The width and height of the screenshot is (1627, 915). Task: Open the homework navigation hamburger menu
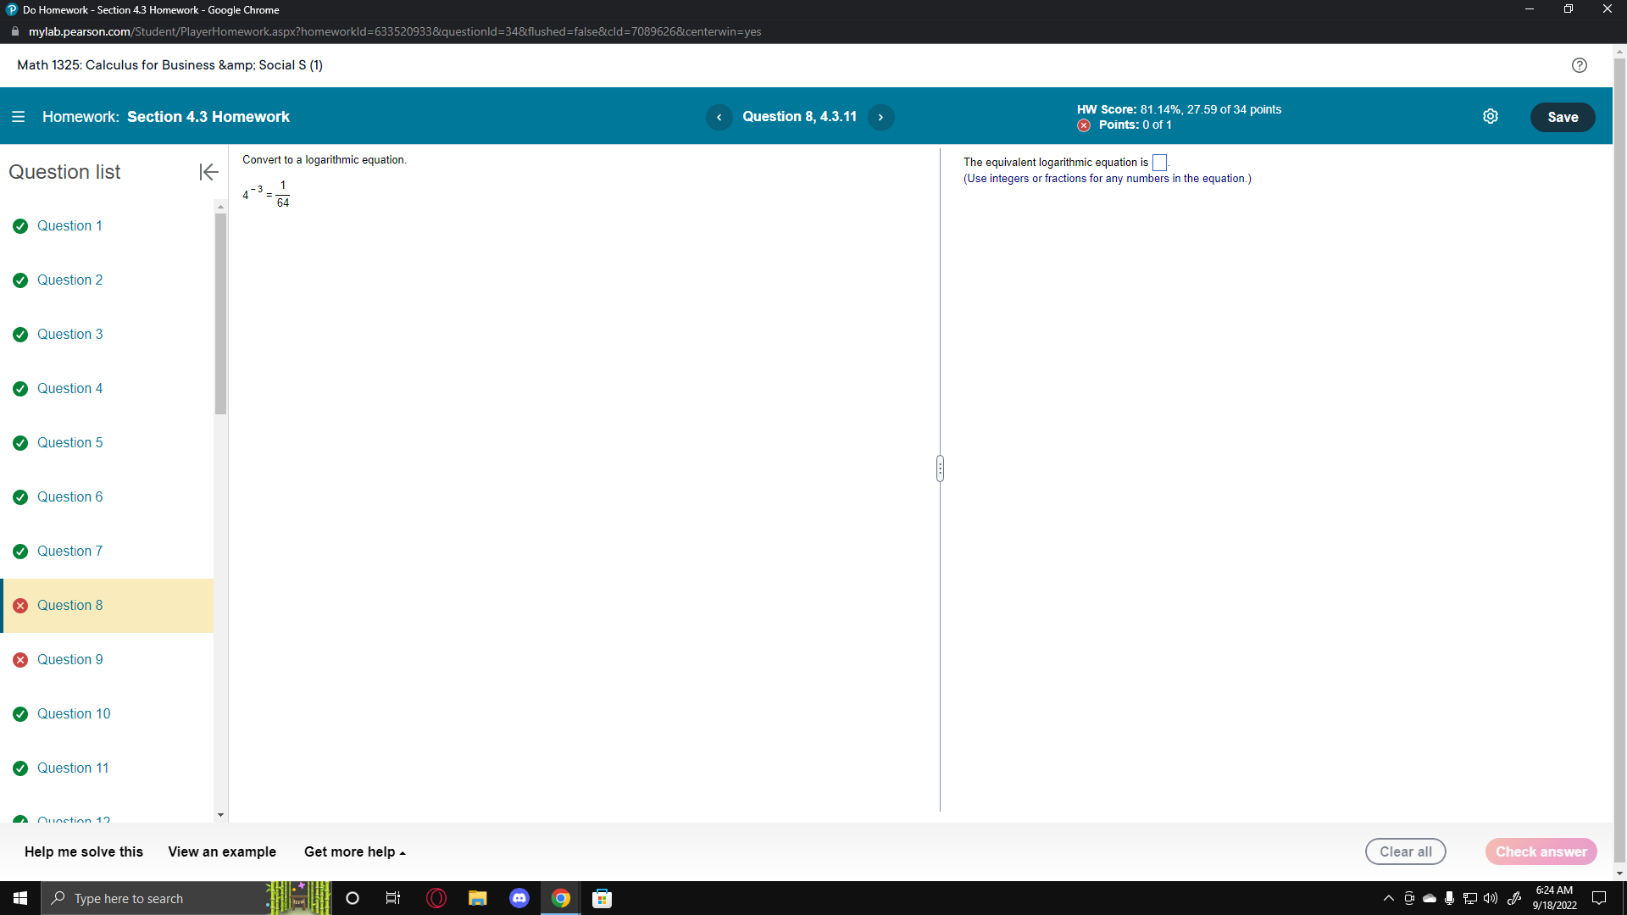[x=18, y=116]
